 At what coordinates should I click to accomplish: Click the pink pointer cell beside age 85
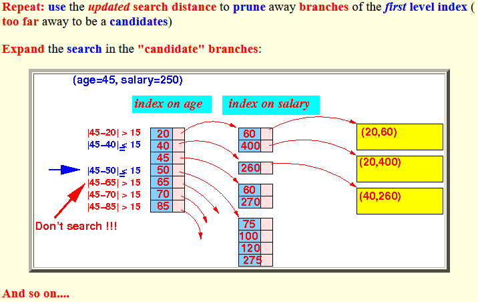(179, 206)
